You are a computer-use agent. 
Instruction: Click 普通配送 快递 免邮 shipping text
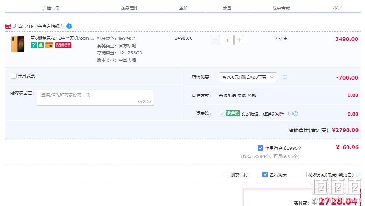pyautogui.click(x=238, y=96)
